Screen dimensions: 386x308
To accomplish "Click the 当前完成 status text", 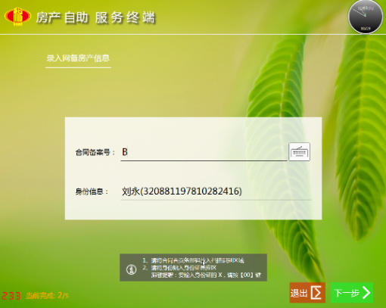I will click(x=47, y=295).
